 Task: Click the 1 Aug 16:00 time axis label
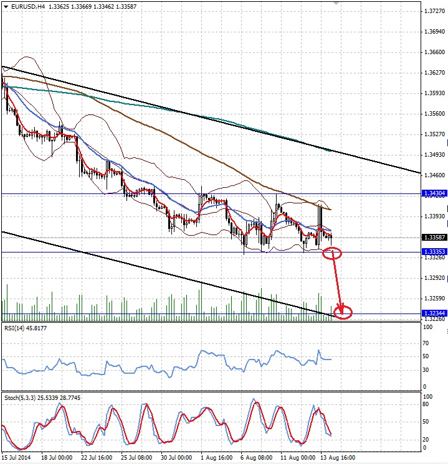click(x=216, y=458)
